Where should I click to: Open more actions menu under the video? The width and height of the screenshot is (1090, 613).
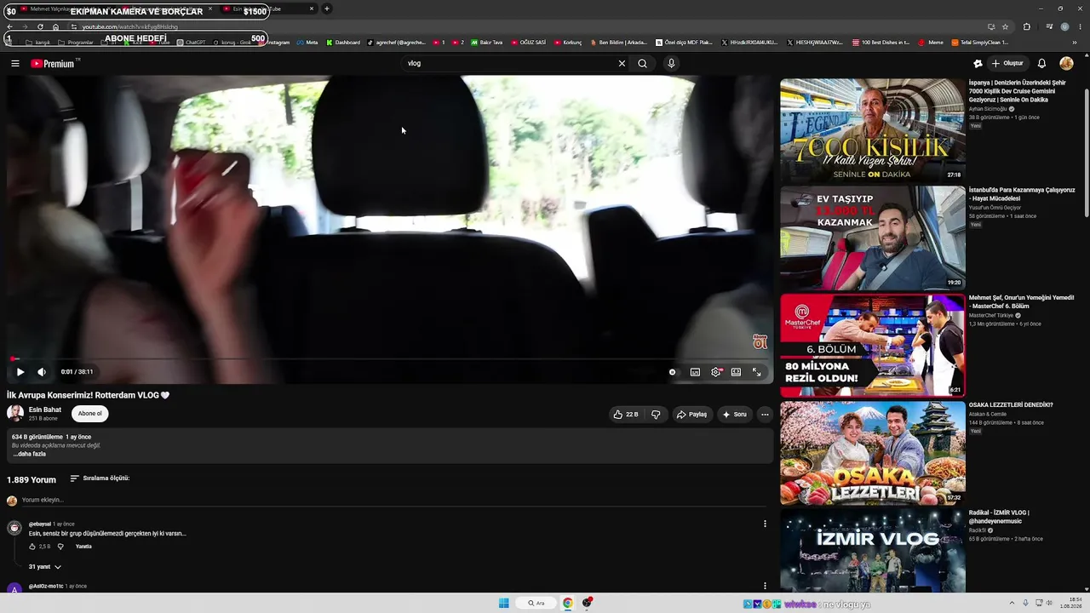(x=765, y=415)
